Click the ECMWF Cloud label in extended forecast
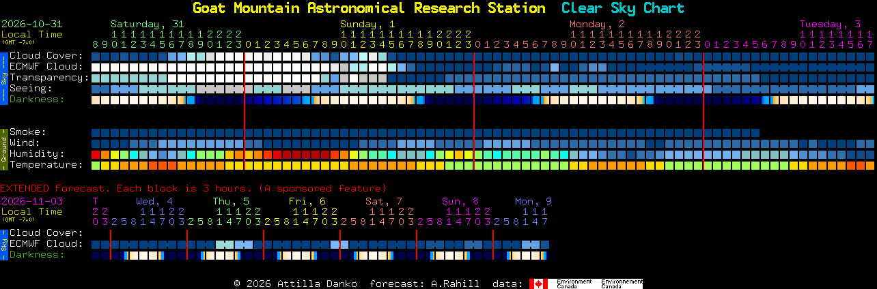This screenshot has width=877, height=289. tap(46, 244)
